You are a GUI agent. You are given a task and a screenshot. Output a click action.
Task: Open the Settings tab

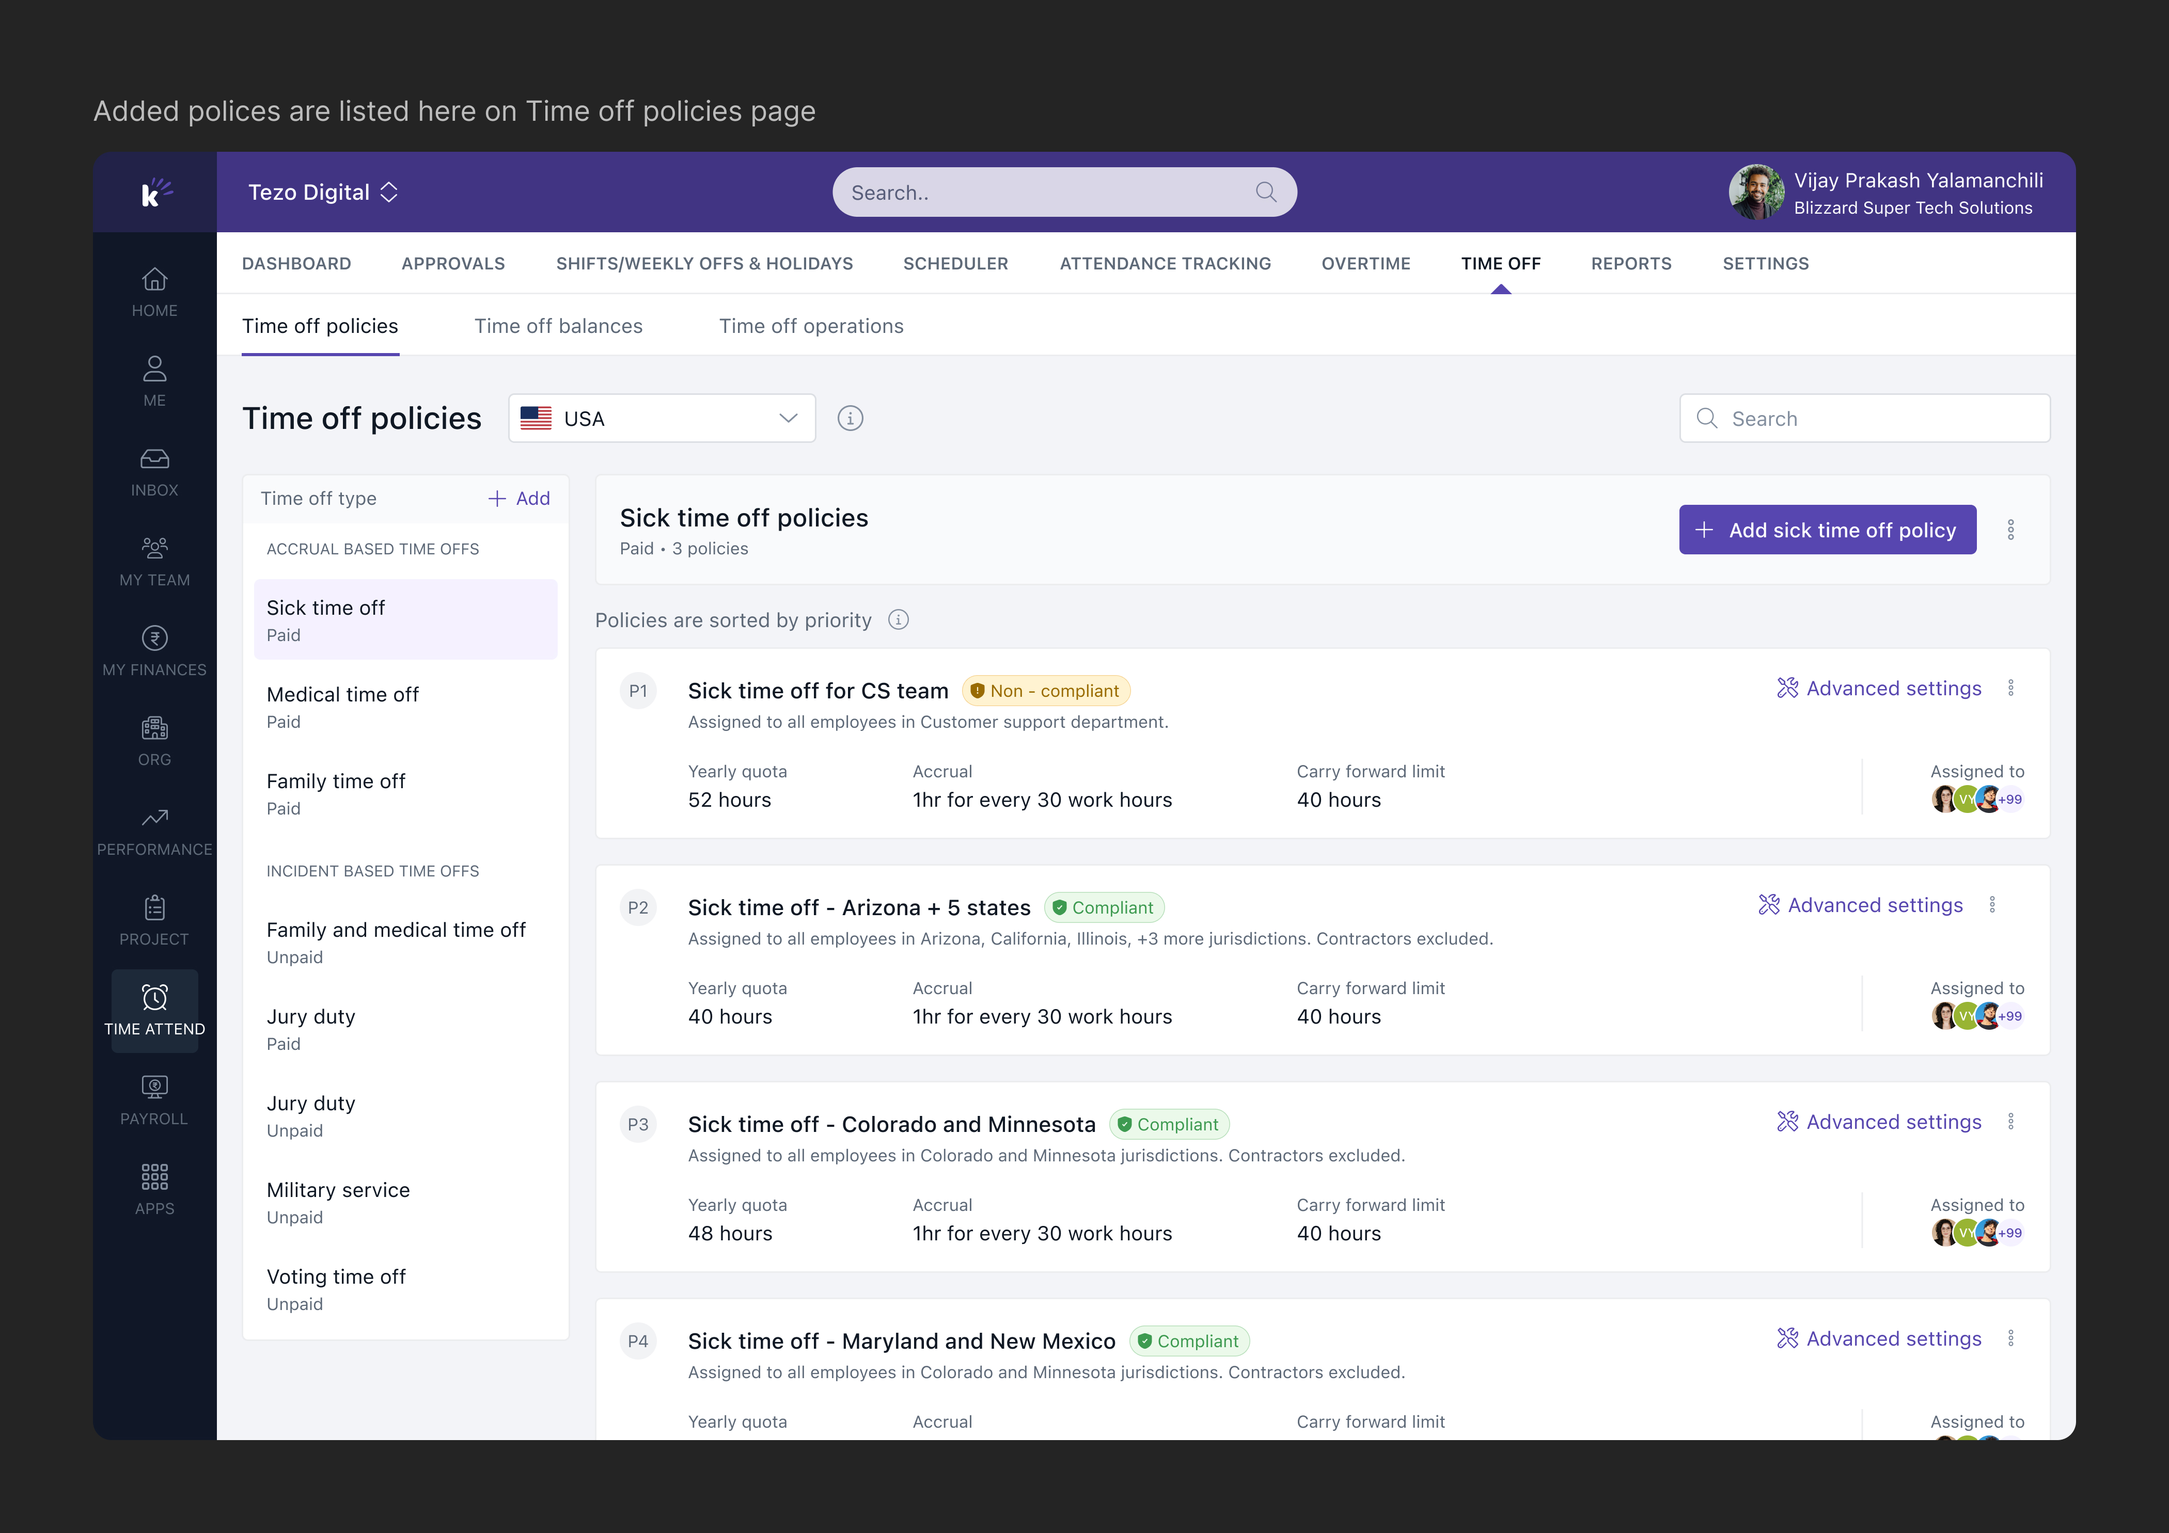(x=1766, y=263)
